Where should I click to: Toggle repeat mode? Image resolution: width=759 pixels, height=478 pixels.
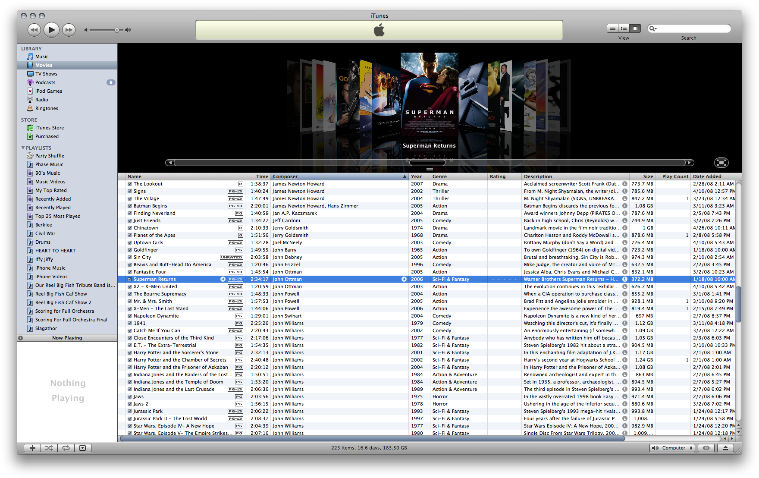[66, 448]
